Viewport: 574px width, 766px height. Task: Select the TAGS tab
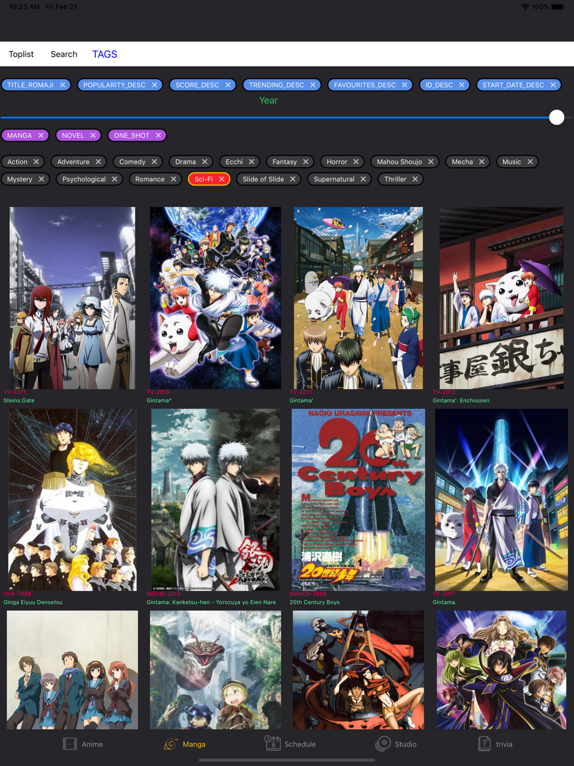coord(105,54)
